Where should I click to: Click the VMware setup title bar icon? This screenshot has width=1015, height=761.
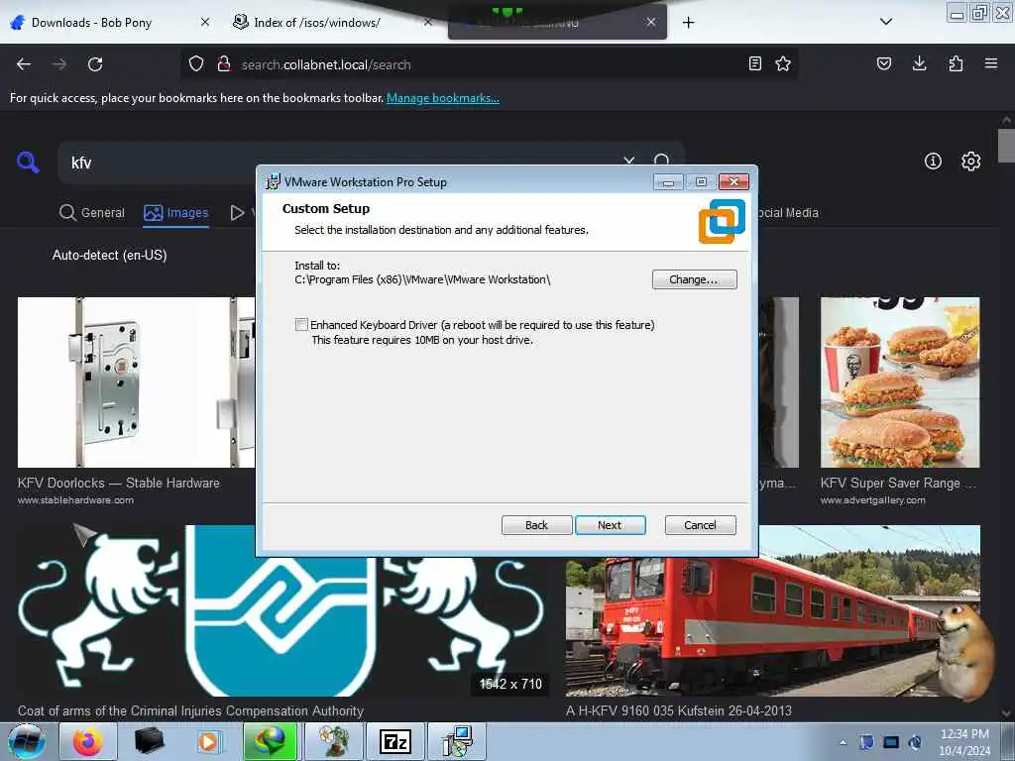pos(274,181)
